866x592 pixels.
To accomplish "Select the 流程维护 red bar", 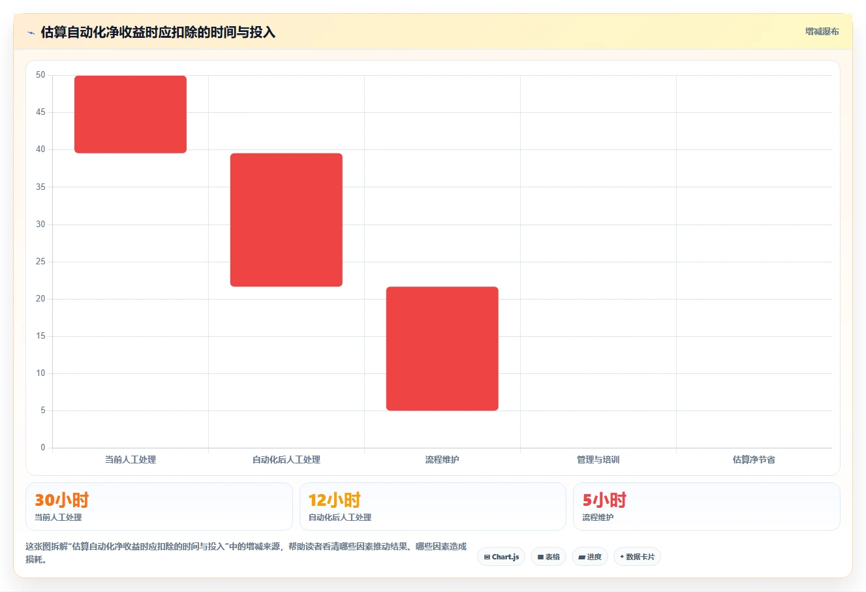I will click(442, 349).
